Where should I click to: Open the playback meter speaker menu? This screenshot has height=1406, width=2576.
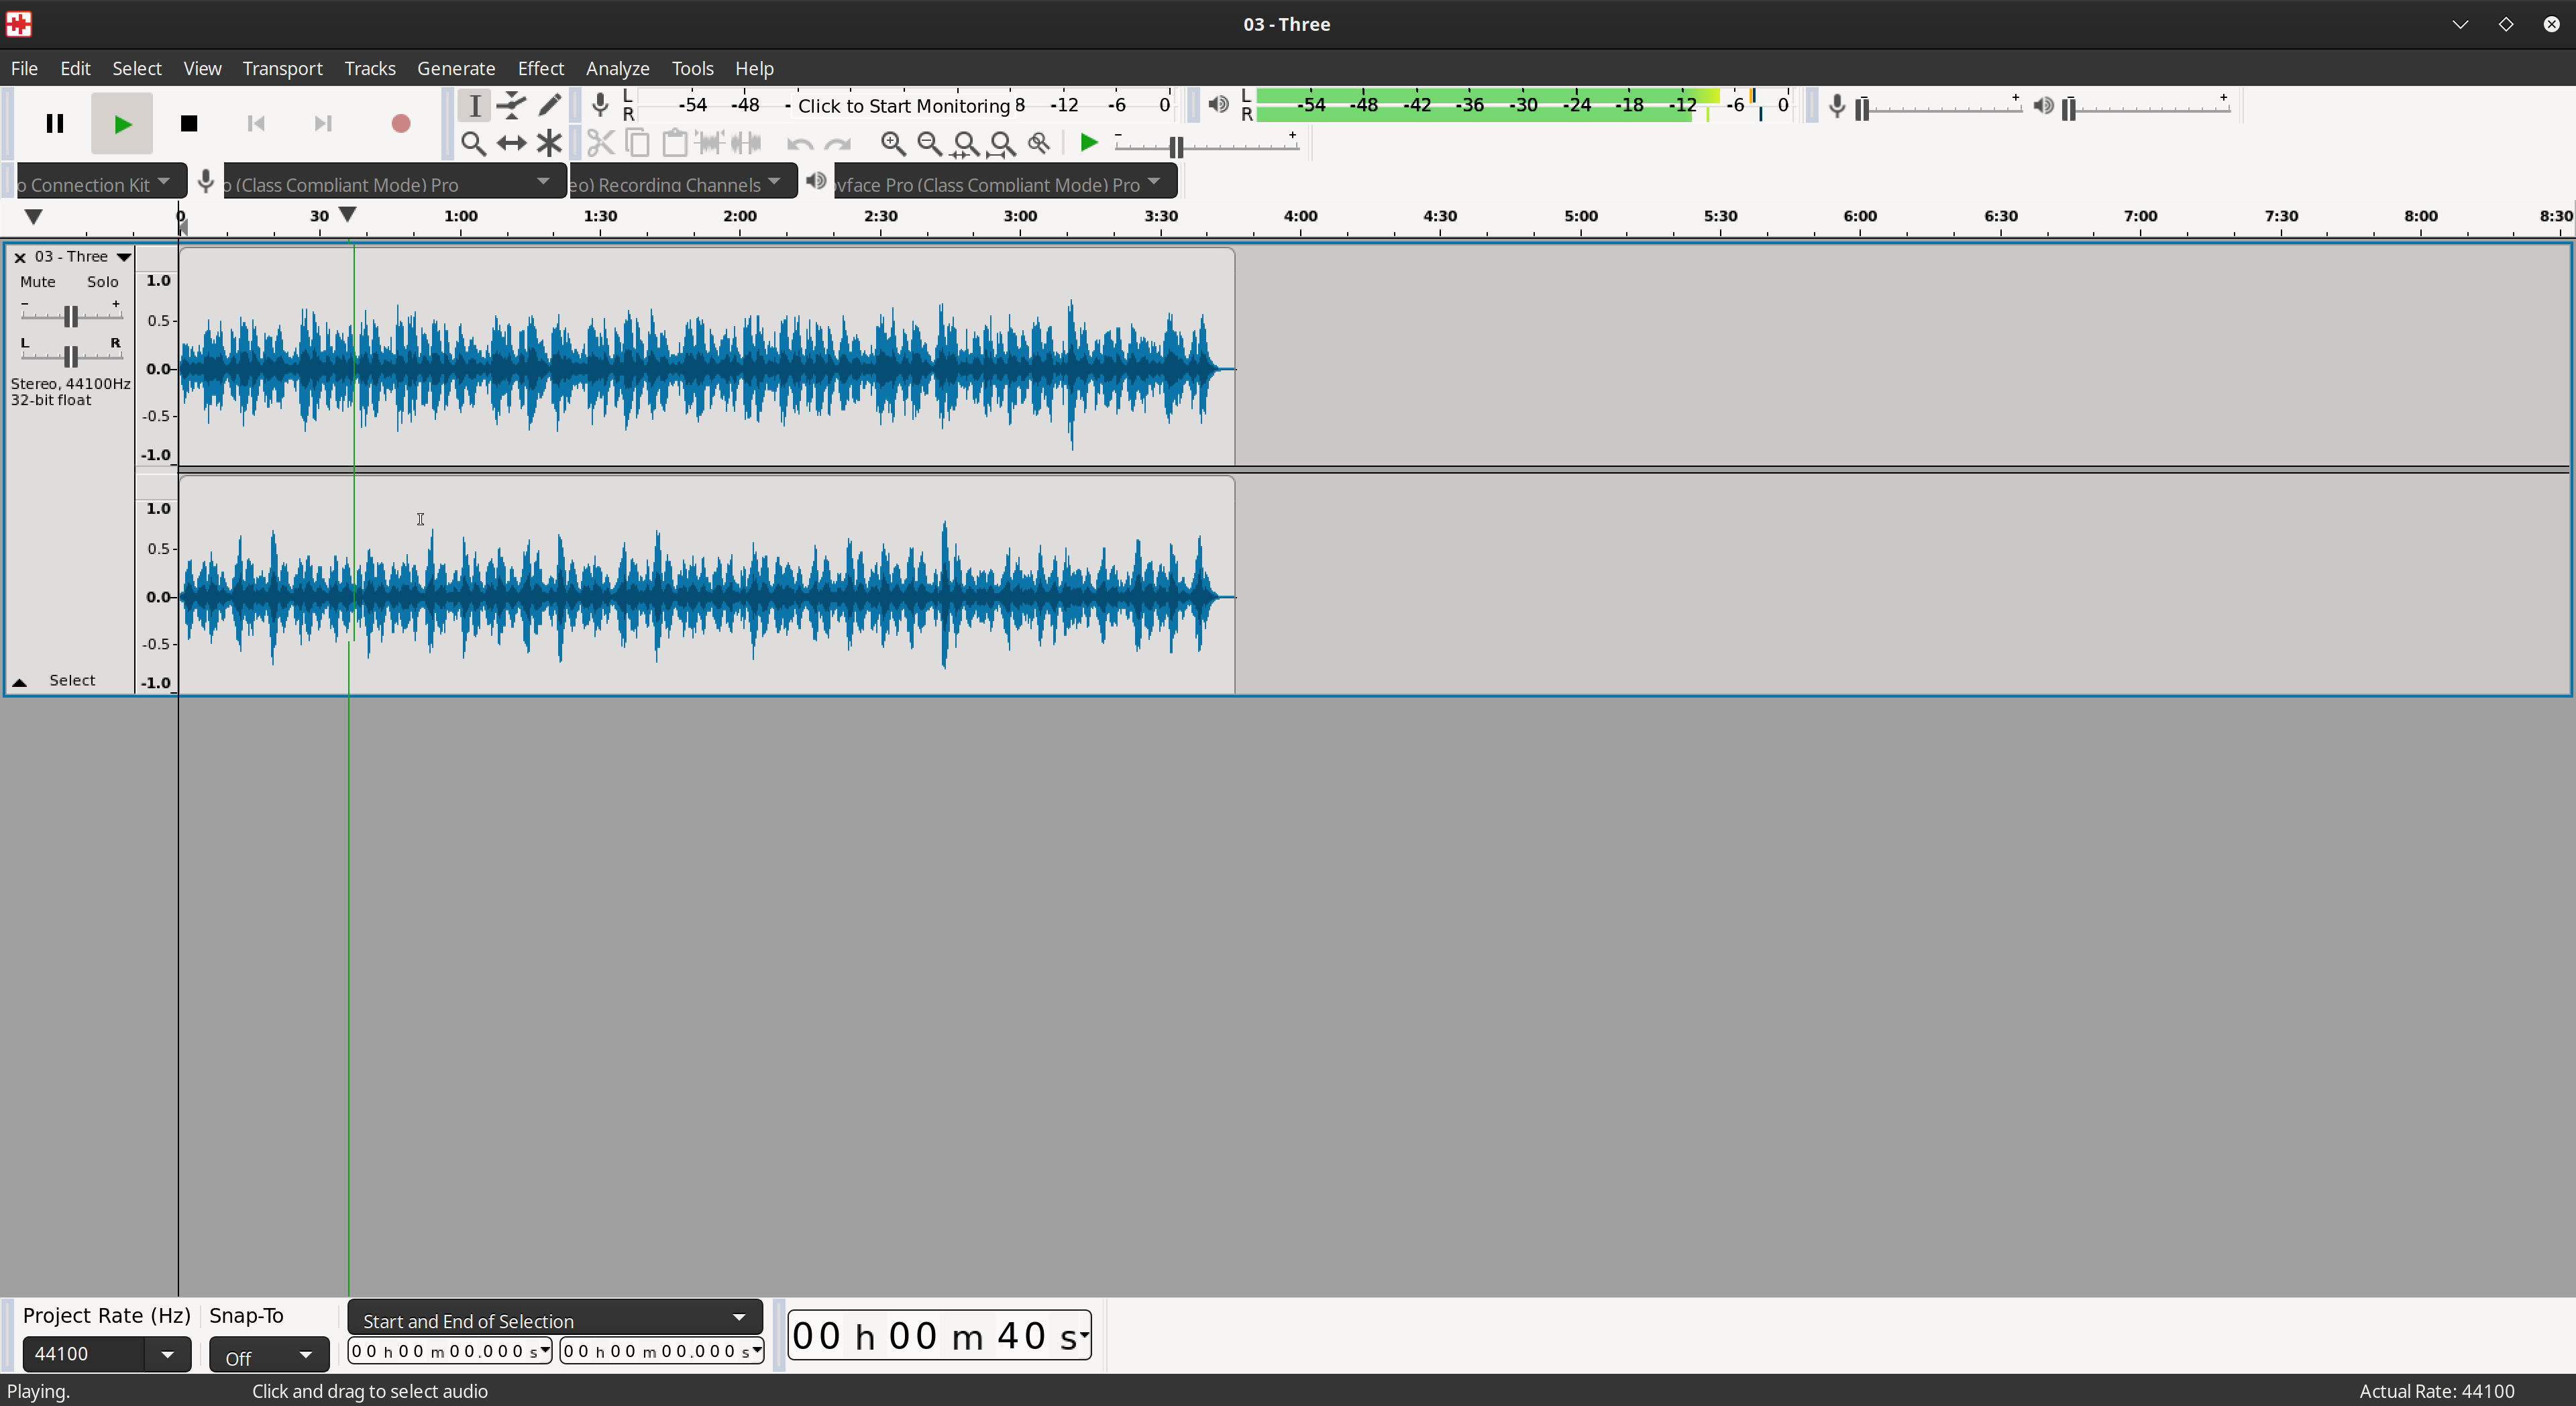click(1218, 104)
